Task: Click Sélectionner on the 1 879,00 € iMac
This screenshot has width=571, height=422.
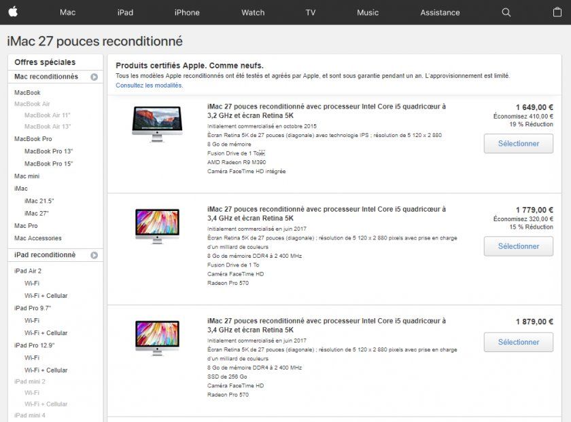Action: pyautogui.click(x=518, y=342)
